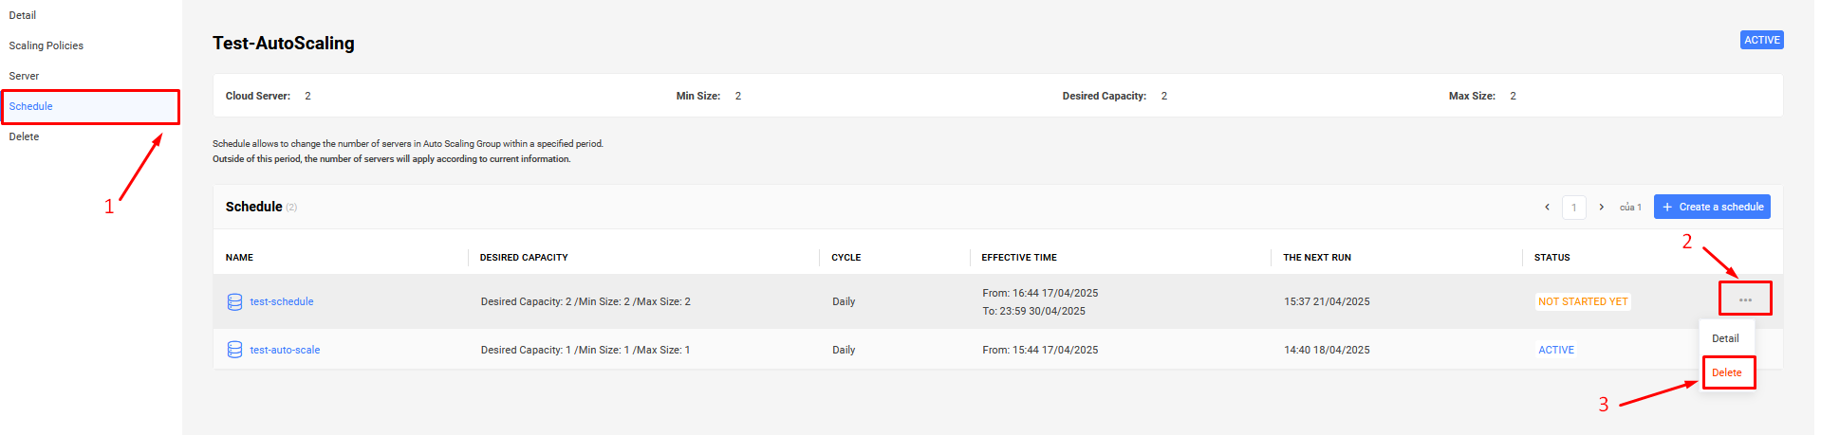Viewport: 1821px width, 435px height.
Task: Click the ACTIVE status of test-auto-scale
Action: [x=1556, y=350]
